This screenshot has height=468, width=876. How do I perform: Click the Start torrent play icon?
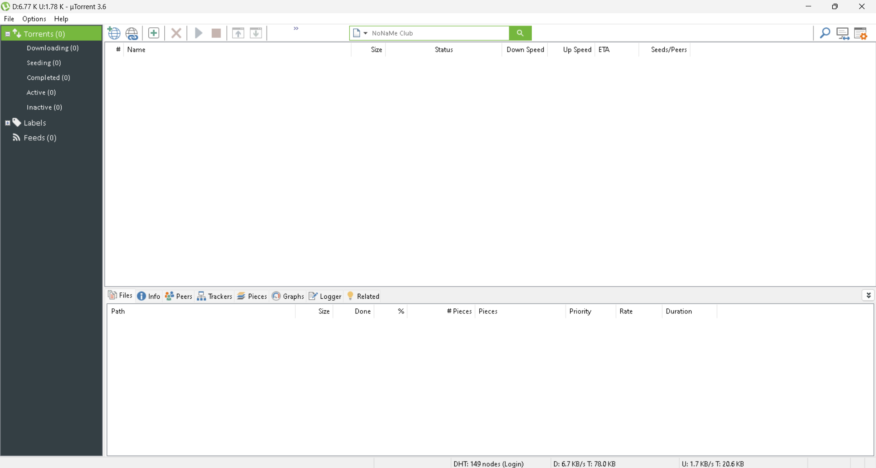coord(199,33)
